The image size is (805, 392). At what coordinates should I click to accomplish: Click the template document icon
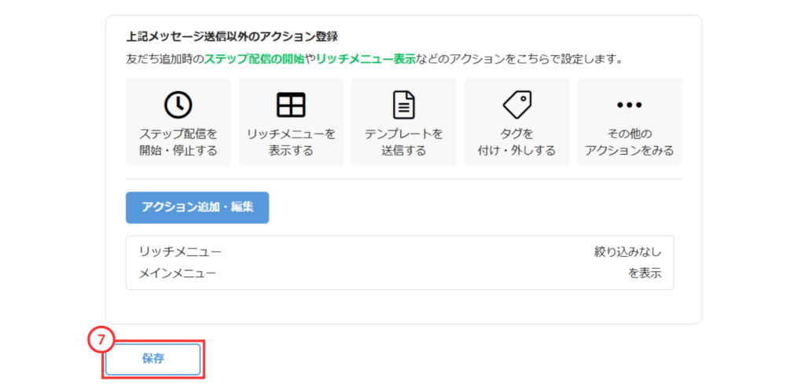tap(403, 104)
